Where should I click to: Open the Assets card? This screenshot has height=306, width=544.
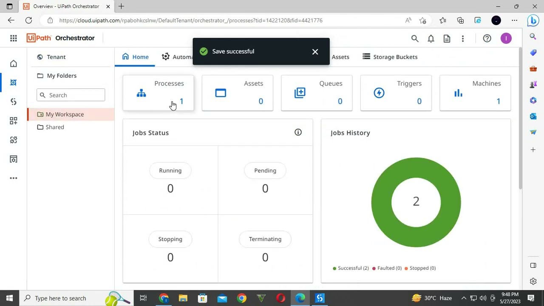237,93
